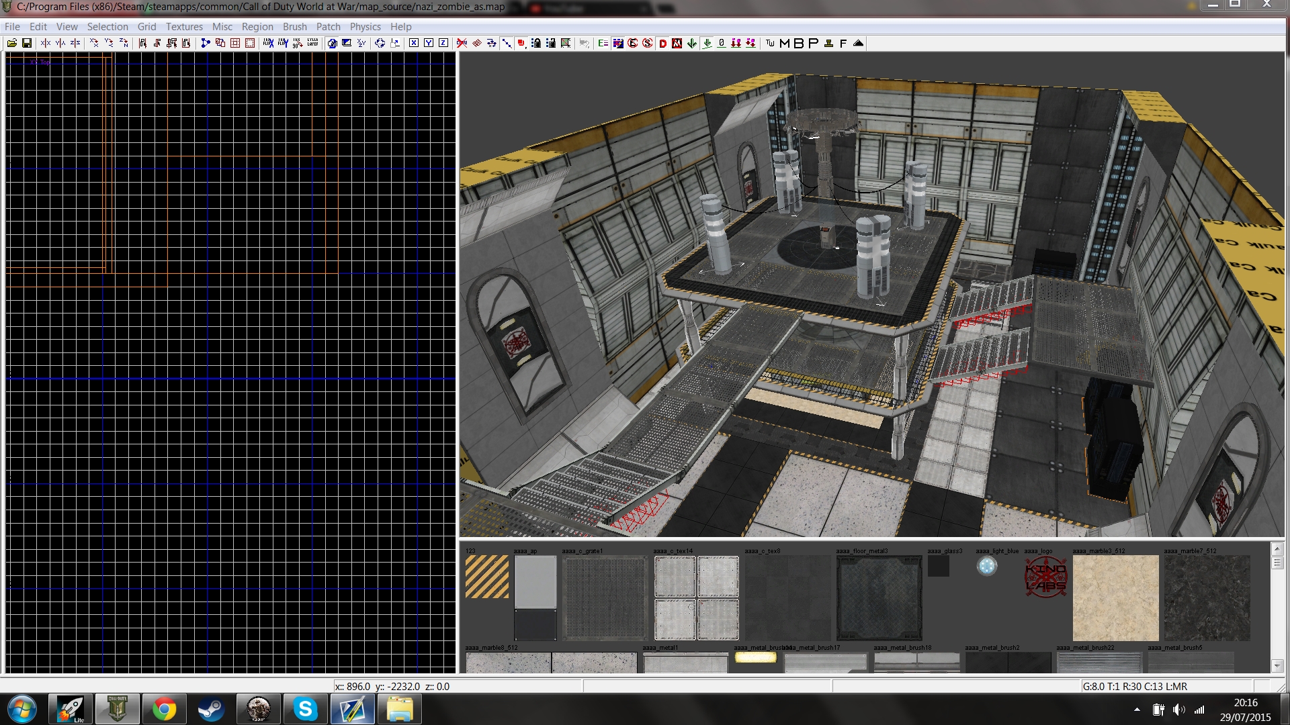Open the File menu

pos(12,26)
